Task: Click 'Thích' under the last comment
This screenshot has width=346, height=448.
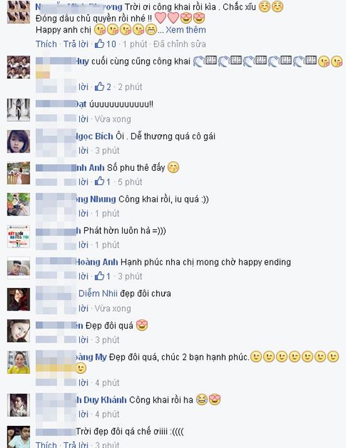Action: click(x=46, y=445)
